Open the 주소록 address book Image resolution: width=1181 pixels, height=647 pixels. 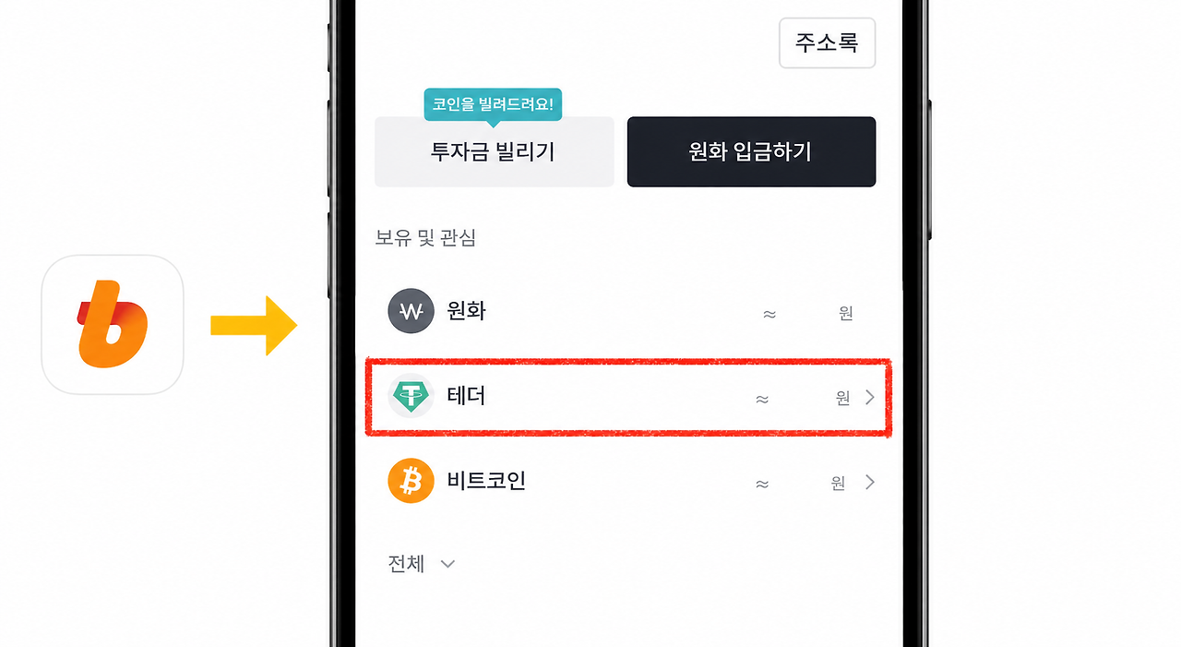827,42
